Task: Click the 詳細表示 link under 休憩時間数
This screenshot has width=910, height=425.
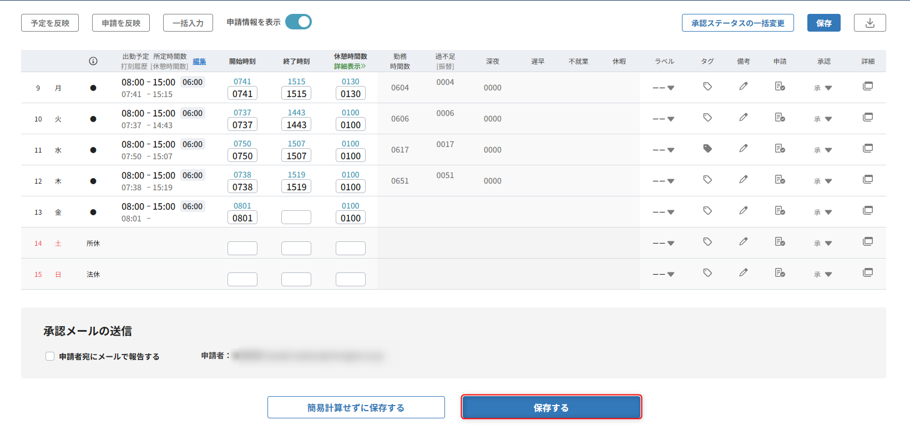Action: pyautogui.click(x=350, y=66)
